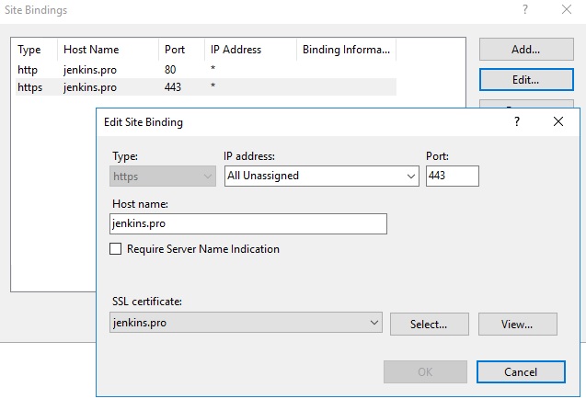Enable Require Server Name Indication checkbox
The height and width of the screenshot is (399, 586).
pyautogui.click(x=116, y=249)
